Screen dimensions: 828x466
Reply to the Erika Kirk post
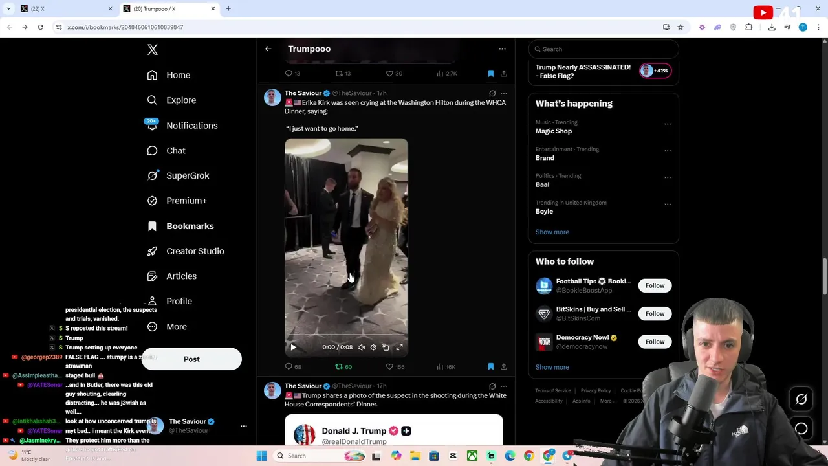tap(293, 366)
